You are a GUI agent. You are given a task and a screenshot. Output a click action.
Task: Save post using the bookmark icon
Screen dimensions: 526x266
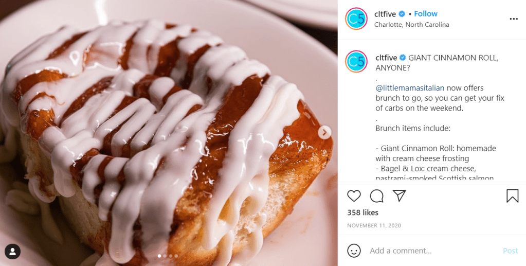tap(512, 196)
